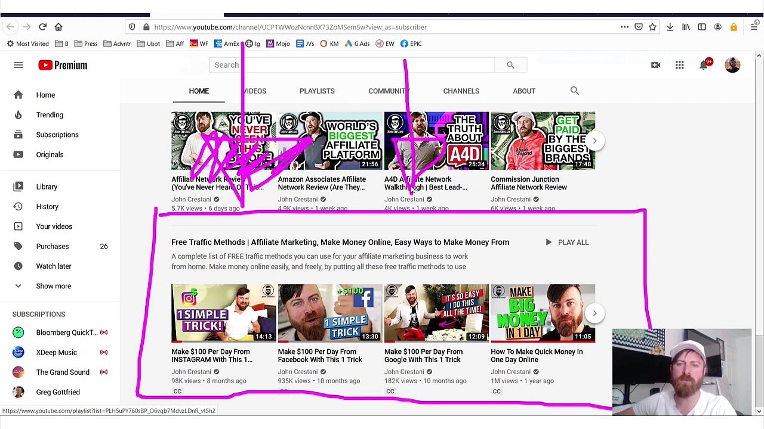
Task: Go to the YouTube Premium logo
Action: pos(63,65)
